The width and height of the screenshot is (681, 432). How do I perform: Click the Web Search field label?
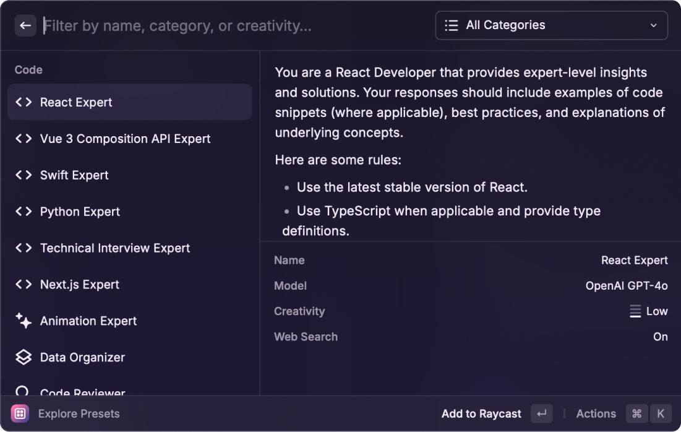coord(306,337)
